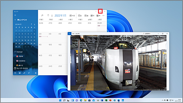Click the train photo in Photos window

[118, 63]
